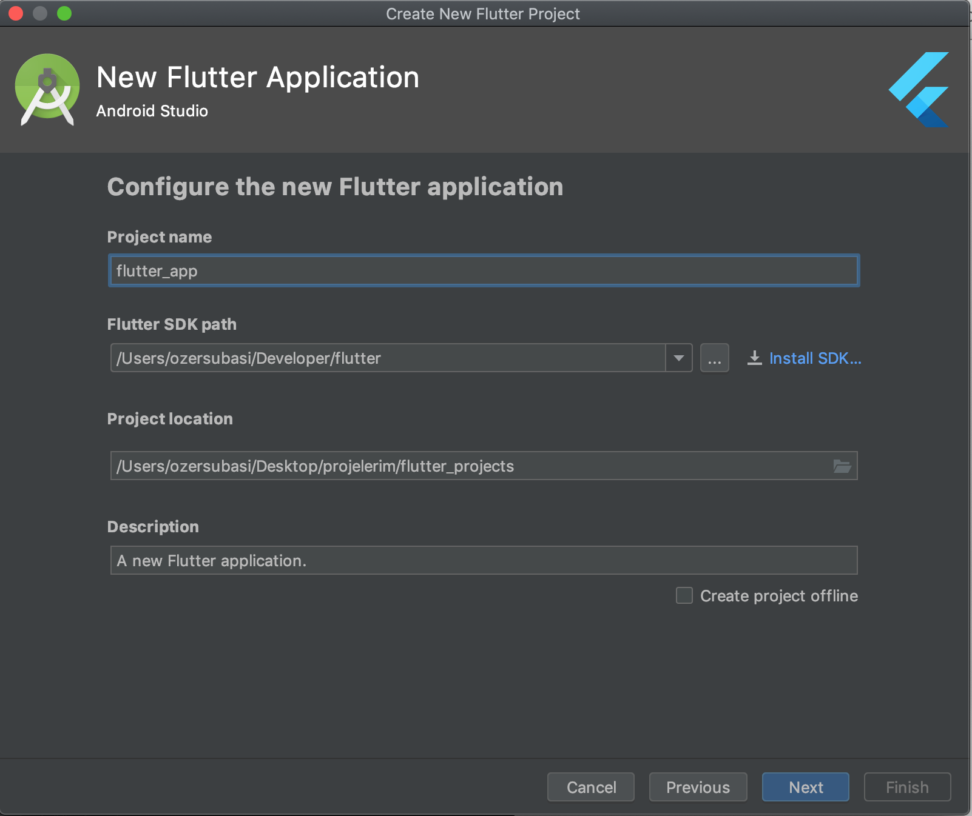Open the SDK path browse ellipsis button

tap(715, 358)
